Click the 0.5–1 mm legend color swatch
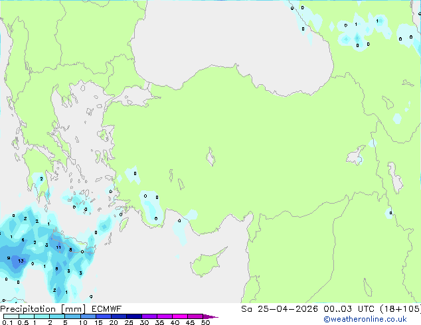This screenshot has width=421, height=325. point(27,316)
